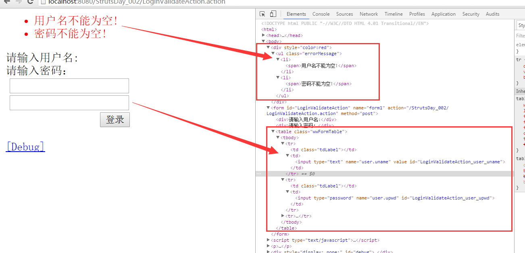Click the ellipsis gutter icon beside the selected tr row
This screenshot has height=253, width=525.
[258, 174]
